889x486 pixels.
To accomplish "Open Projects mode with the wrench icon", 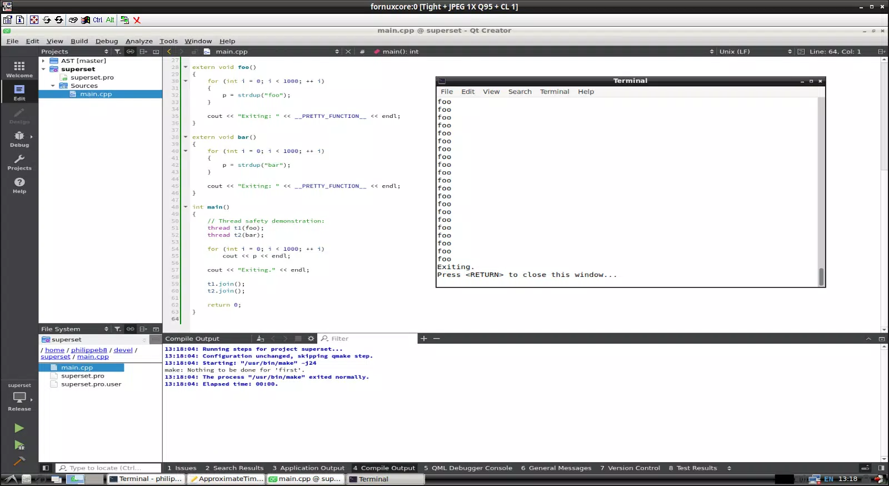I will (x=19, y=162).
